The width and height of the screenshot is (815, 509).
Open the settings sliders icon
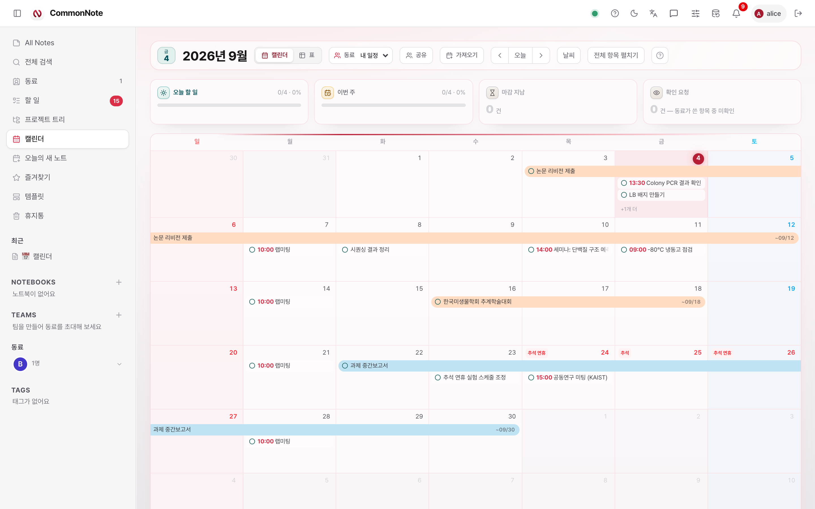pyautogui.click(x=696, y=14)
